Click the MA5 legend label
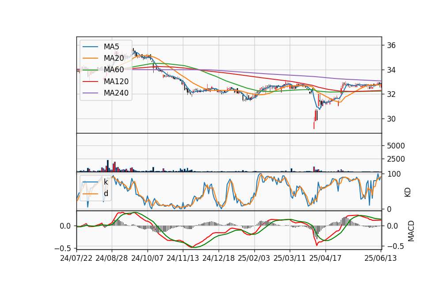This screenshot has height=304, width=424. (111, 46)
